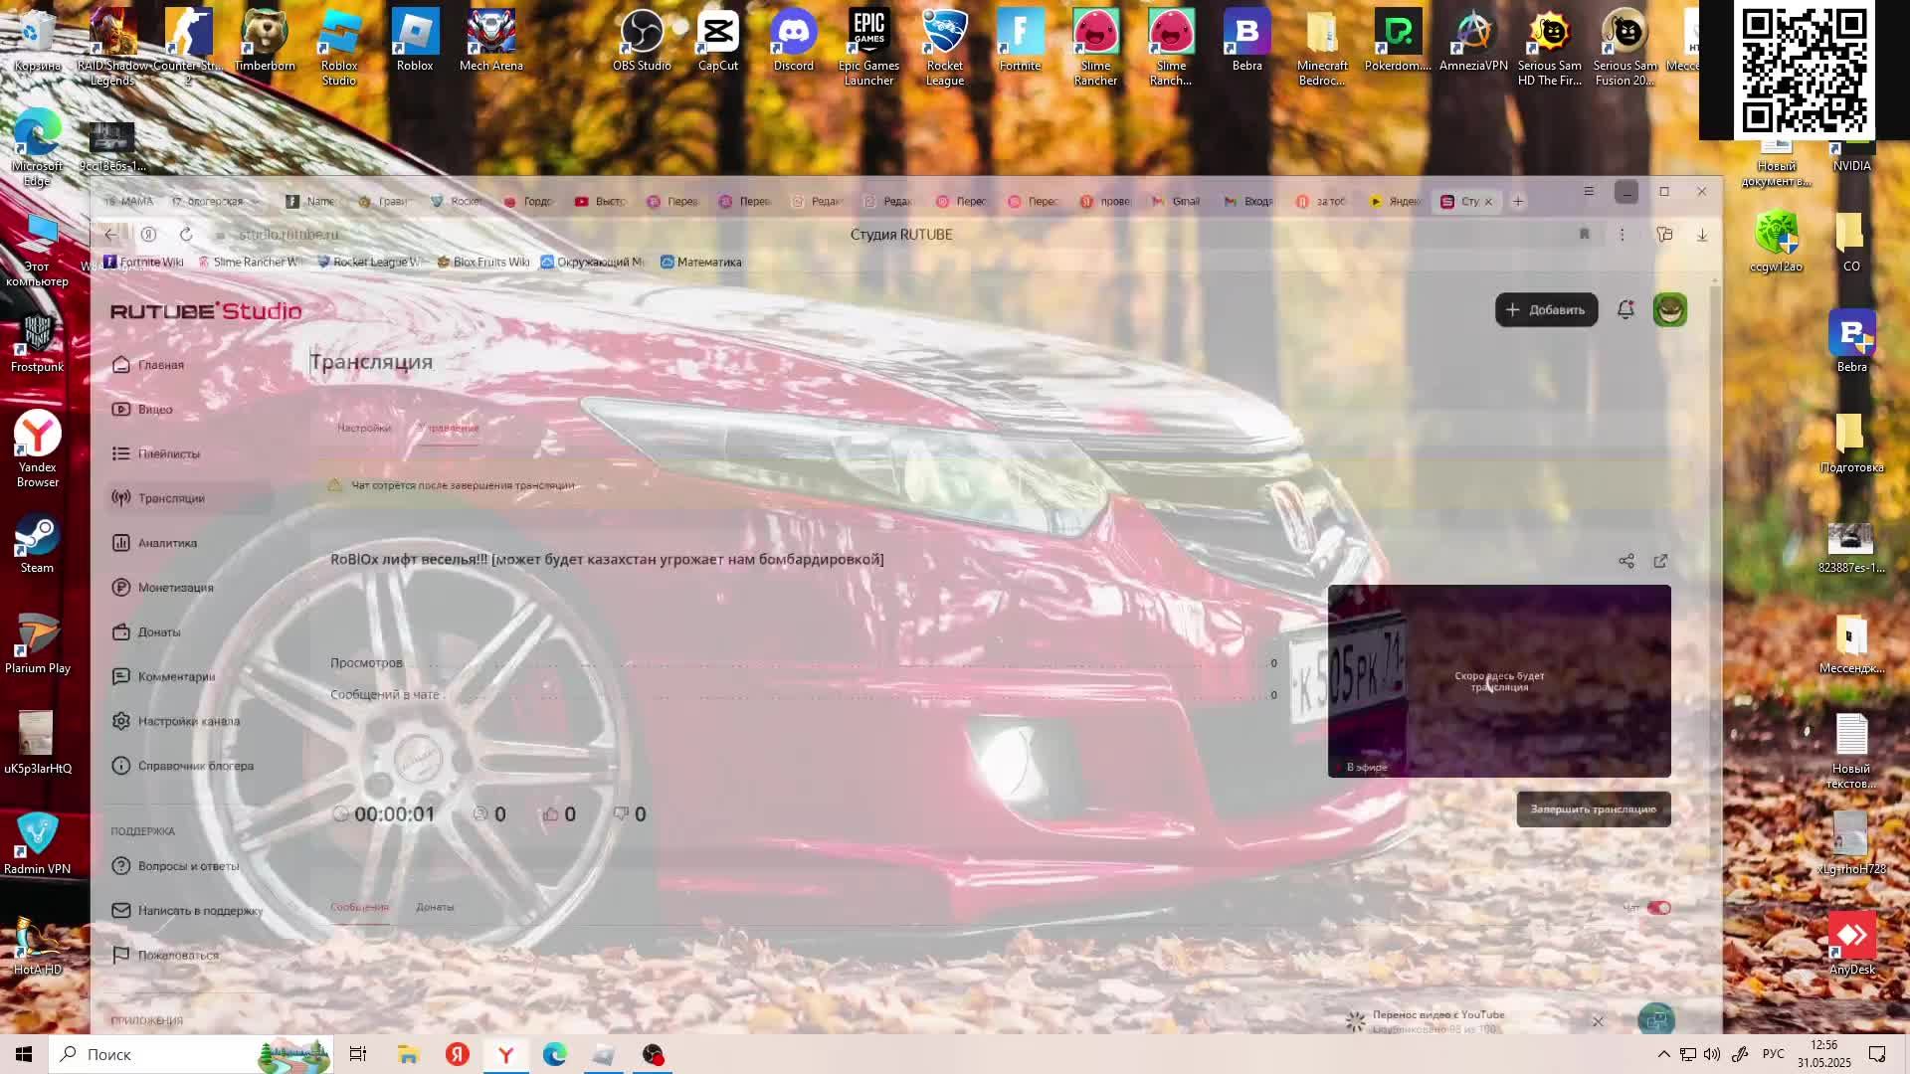The image size is (1910, 1074).
Task: Toggle the chat switch off
Action: (x=1658, y=908)
